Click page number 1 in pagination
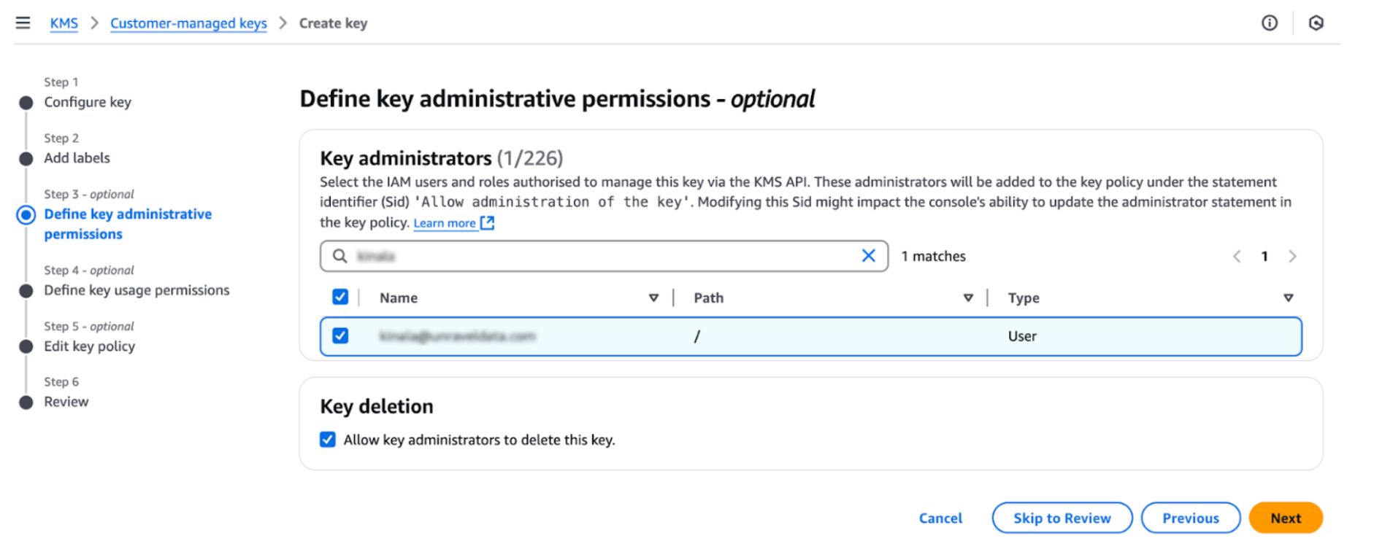 (x=1264, y=257)
